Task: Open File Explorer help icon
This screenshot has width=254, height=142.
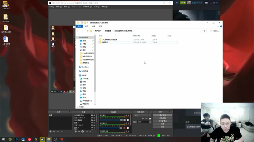Action: pos(221,26)
